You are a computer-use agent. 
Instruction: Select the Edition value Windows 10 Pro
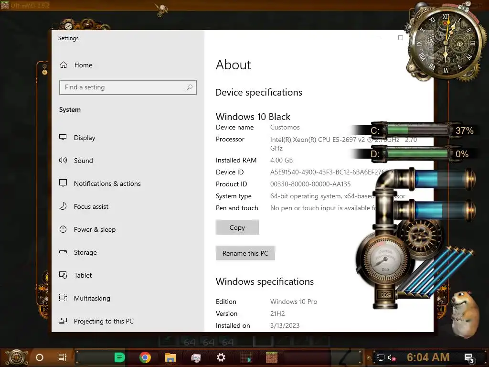[294, 302]
